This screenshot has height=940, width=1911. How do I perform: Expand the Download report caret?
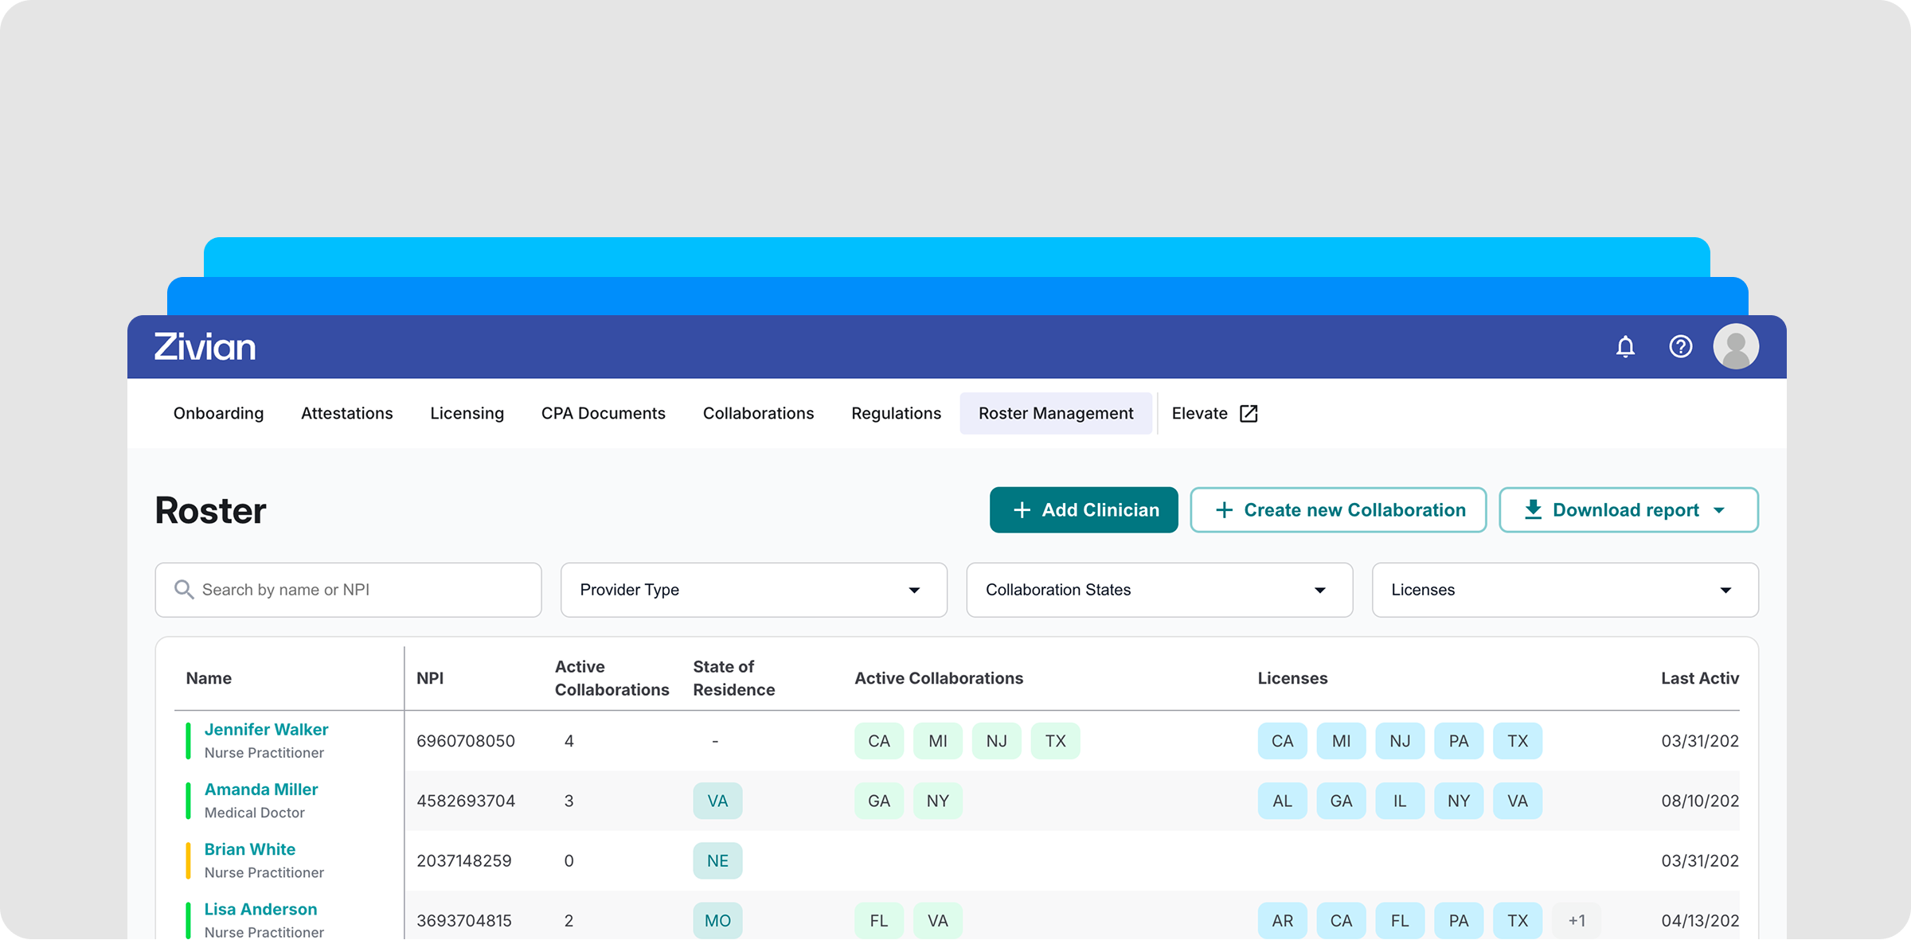pyautogui.click(x=1719, y=511)
